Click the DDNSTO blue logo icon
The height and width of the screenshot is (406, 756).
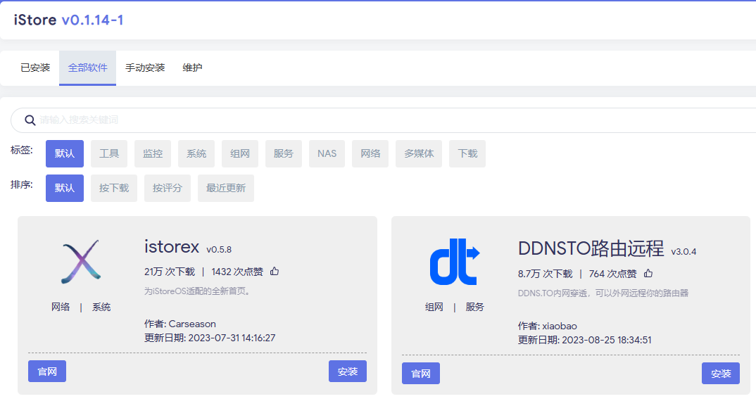(454, 262)
